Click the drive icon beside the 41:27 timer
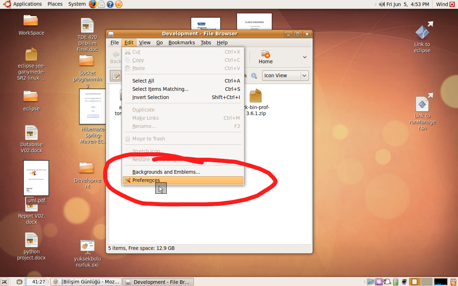458x286 pixels. coord(19,282)
